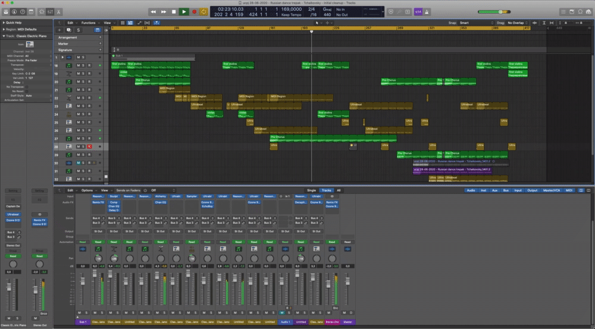Toggle Count-in 1234 button
Image resolution: width=595 pixels, height=329 pixels.
click(x=417, y=11)
